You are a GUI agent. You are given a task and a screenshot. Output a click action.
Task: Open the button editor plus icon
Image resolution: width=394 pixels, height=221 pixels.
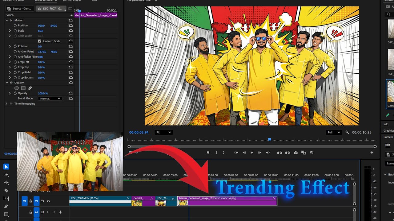click(x=372, y=153)
